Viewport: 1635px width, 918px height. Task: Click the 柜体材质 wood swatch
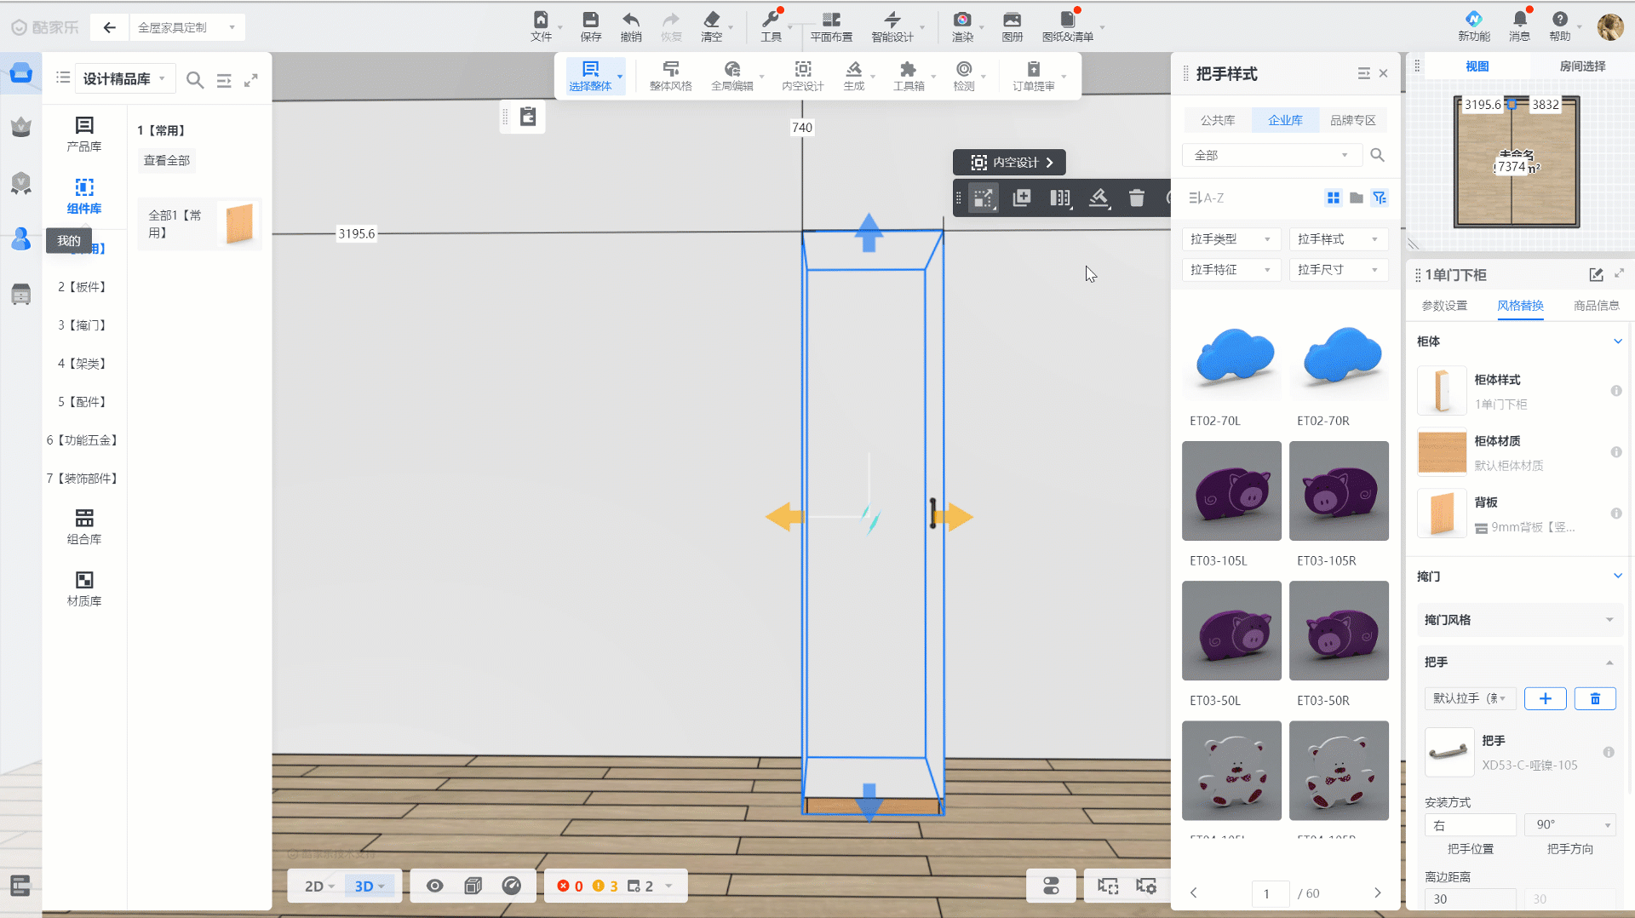click(x=1442, y=452)
